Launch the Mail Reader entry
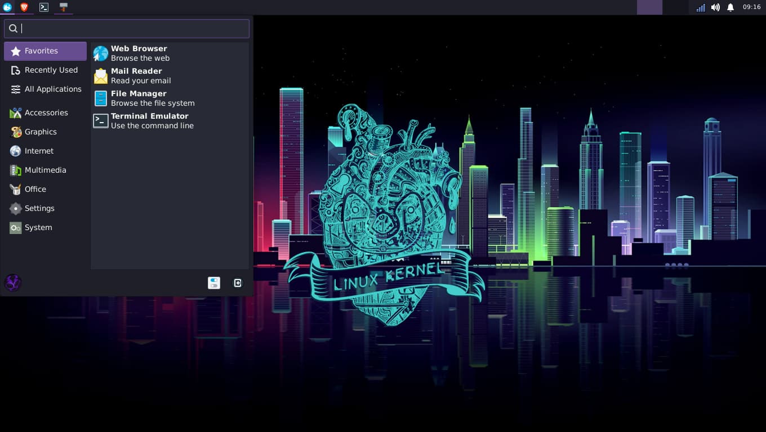The image size is (766, 432). tap(170, 76)
